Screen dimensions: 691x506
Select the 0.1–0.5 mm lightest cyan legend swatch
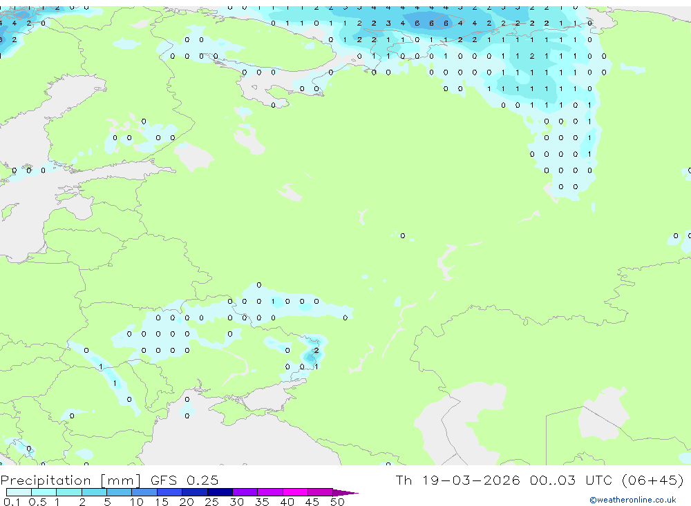pyautogui.click(x=19, y=492)
